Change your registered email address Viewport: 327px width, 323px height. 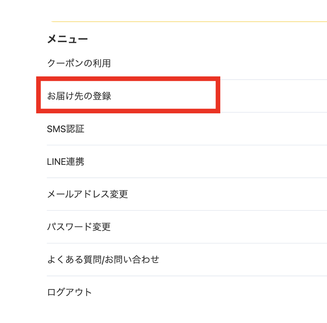point(88,194)
